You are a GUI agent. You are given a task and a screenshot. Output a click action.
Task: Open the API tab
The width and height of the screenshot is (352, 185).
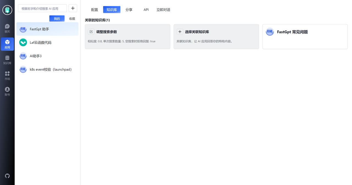point(146,10)
